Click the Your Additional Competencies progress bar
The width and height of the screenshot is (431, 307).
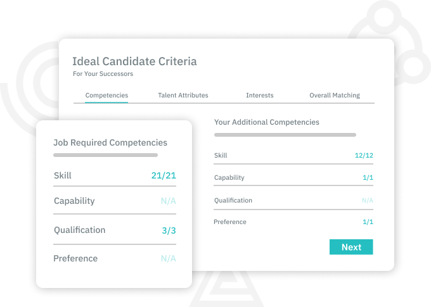285,135
